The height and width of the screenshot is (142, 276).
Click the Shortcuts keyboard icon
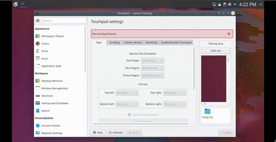38,96
